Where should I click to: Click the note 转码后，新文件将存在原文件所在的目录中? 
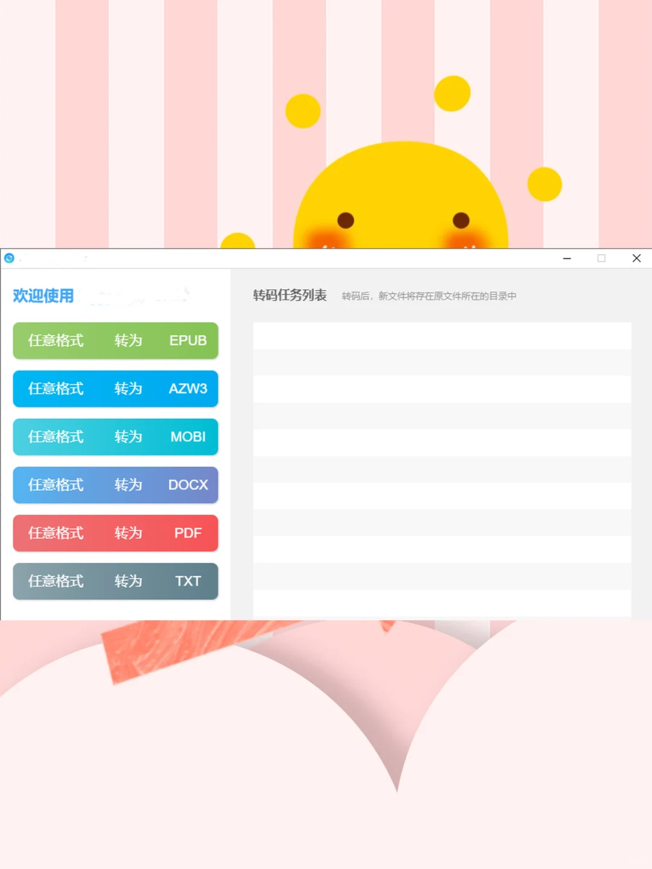click(429, 296)
